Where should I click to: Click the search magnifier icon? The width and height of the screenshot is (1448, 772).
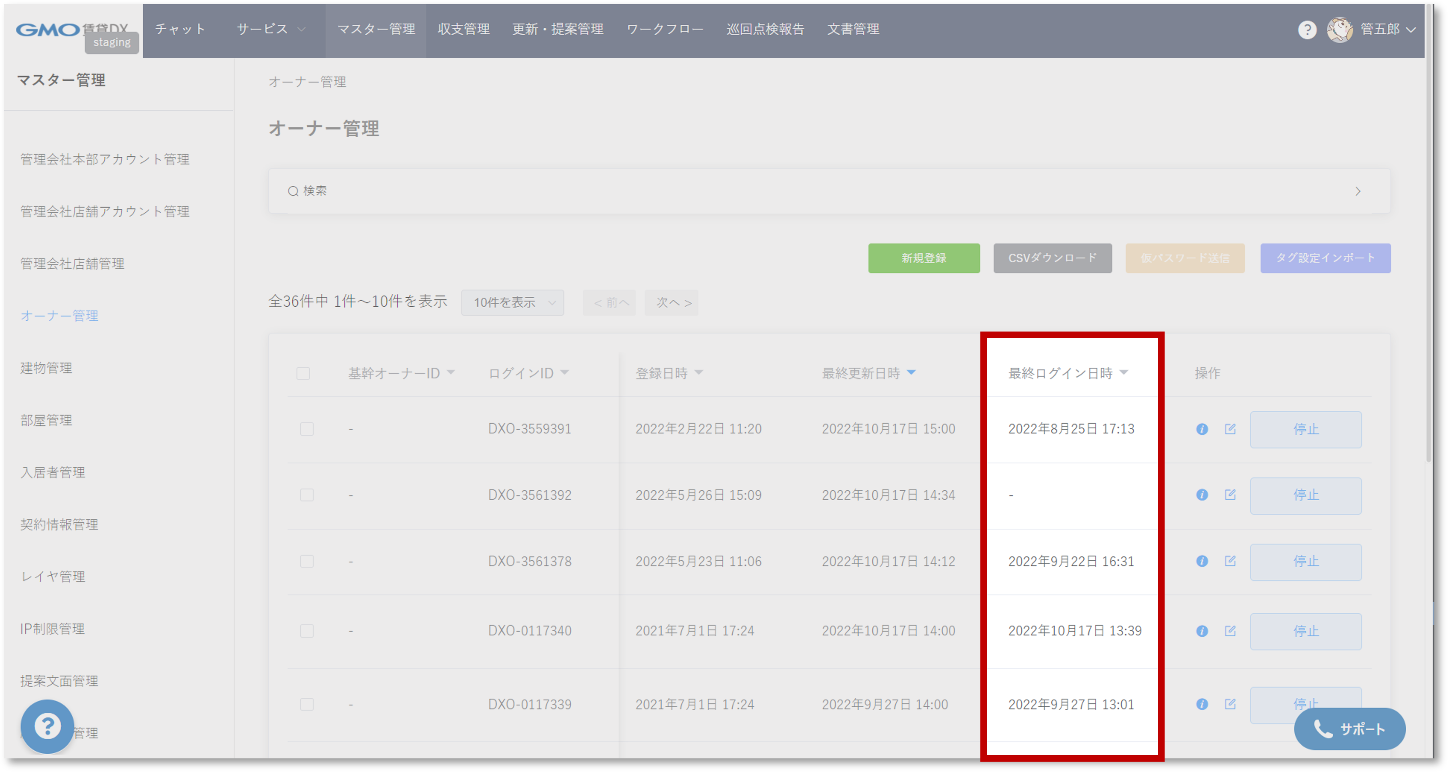point(293,192)
